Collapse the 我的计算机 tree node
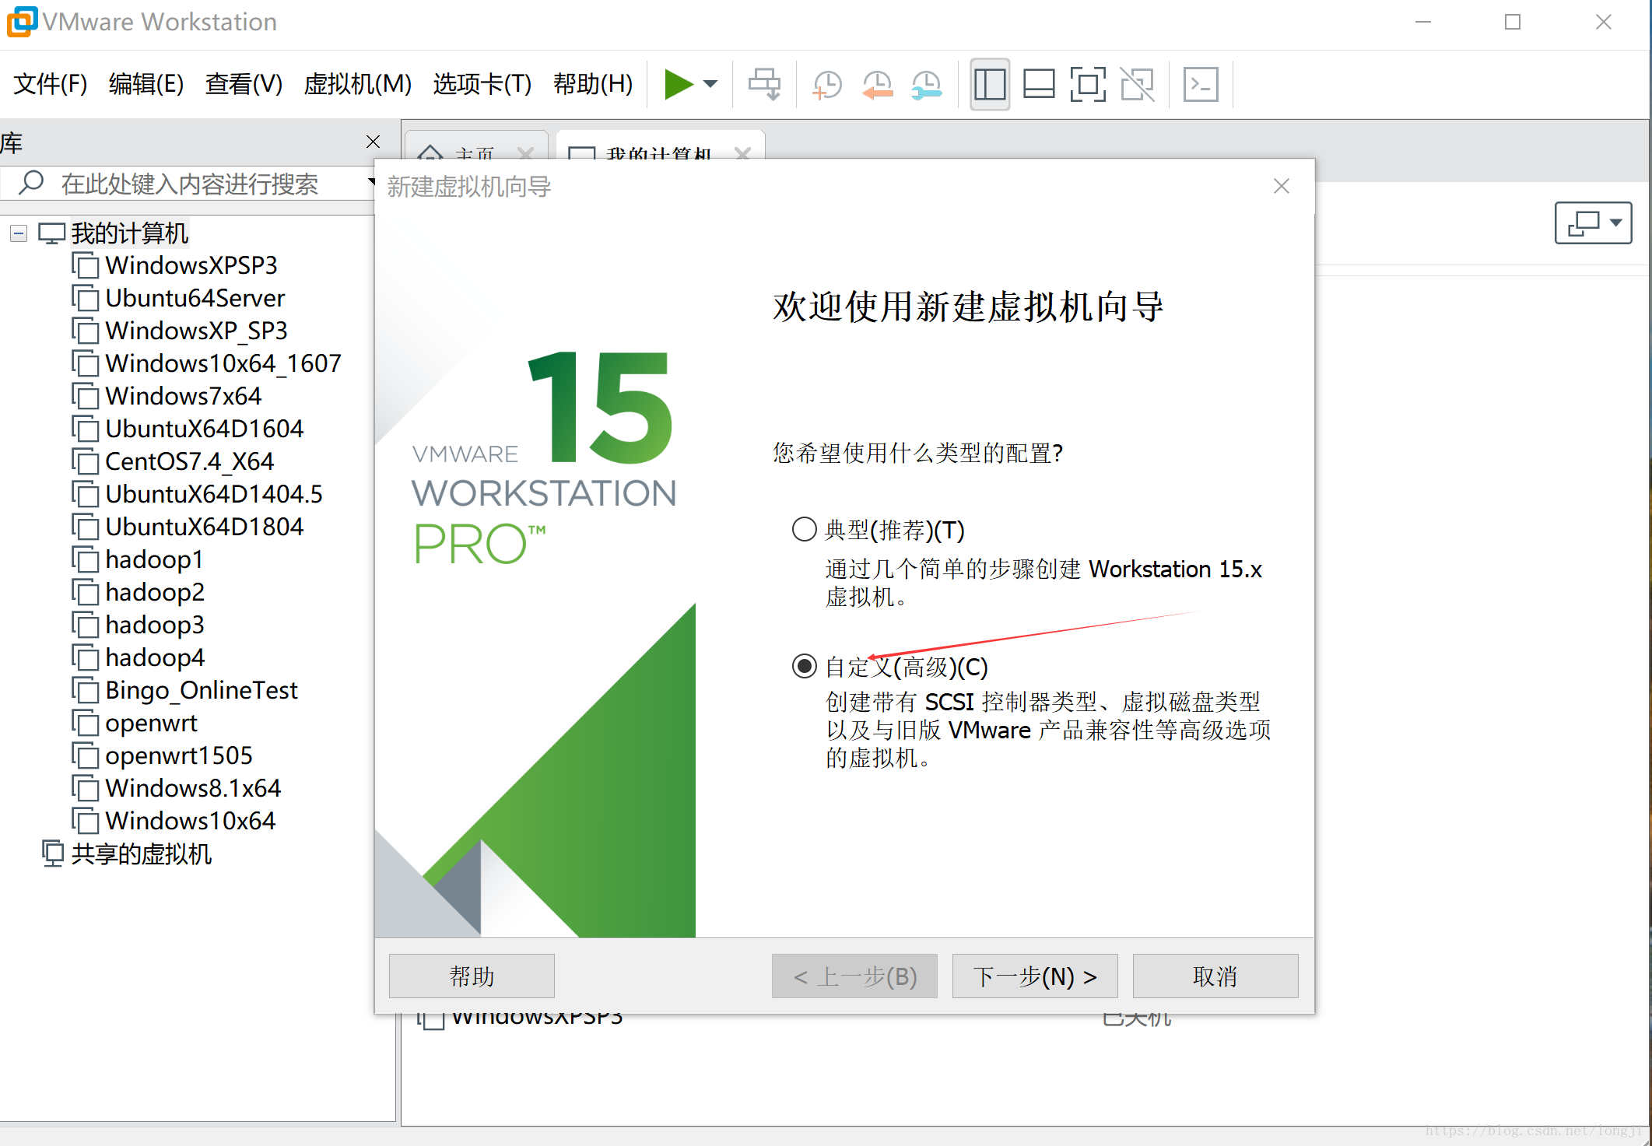The image size is (1652, 1146). pyautogui.click(x=19, y=233)
